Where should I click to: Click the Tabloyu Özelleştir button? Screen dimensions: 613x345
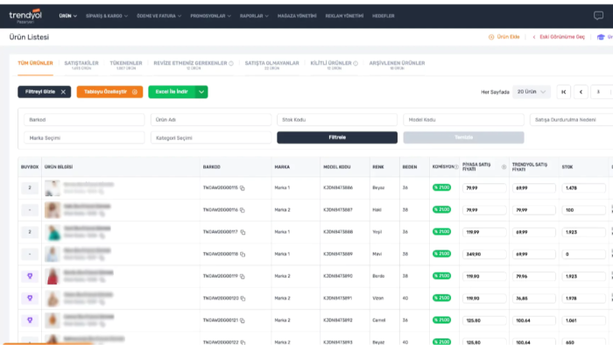pyautogui.click(x=109, y=92)
